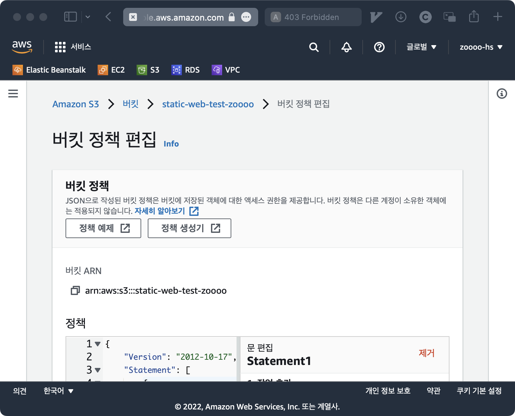Open the static-web-test-zoooo breadcrumb
The height and width of the screenshot is (416, 515).
click(x=208, y=104)
